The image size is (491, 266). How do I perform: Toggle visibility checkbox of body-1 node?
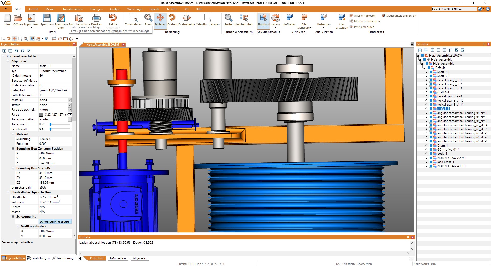[431, 154]
